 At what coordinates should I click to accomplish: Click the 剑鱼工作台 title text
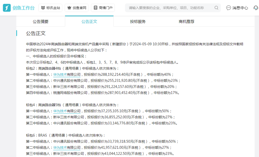pos(24,8)
